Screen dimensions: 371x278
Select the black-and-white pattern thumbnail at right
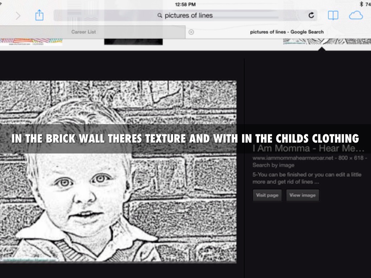pos(327,42)
